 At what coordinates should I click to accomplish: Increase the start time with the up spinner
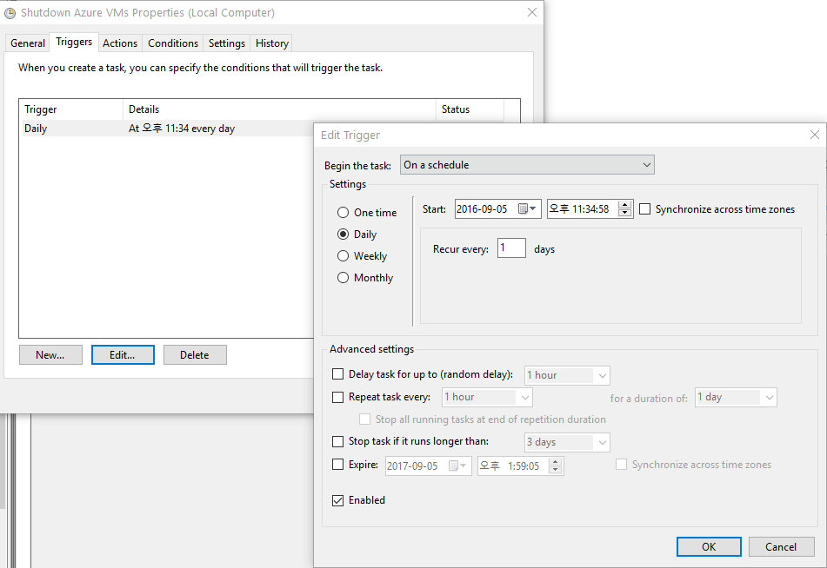coord(625,205)
